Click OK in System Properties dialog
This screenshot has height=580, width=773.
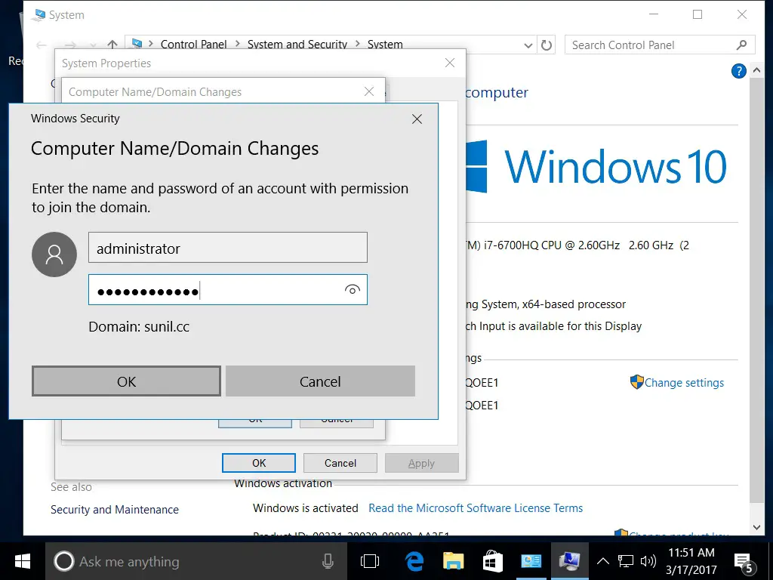coord(259,463)
